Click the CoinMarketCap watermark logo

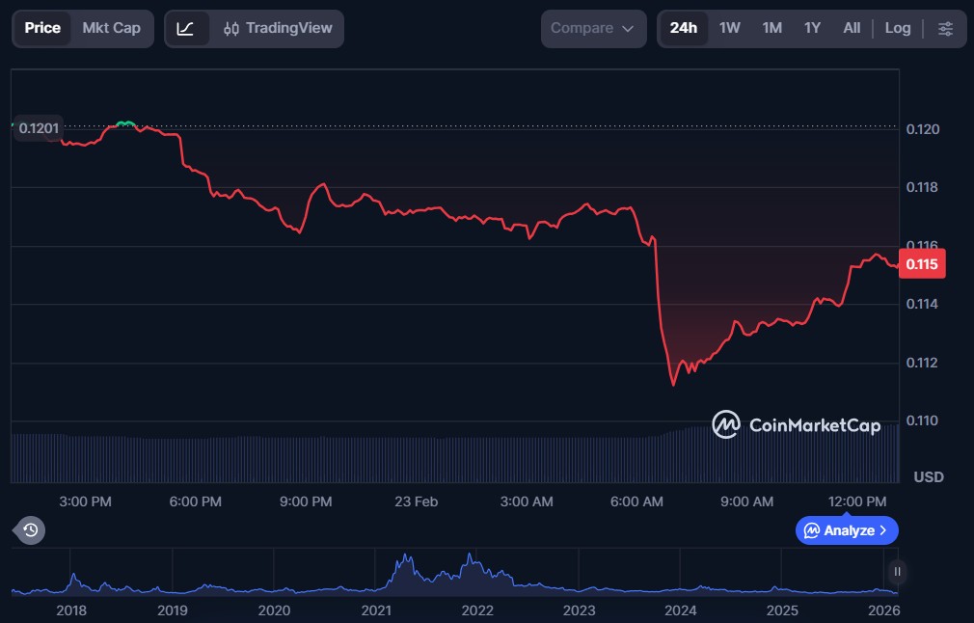[x=796, y=424]
